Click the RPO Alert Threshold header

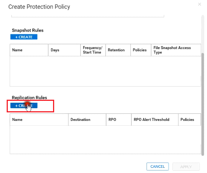pos(155,119)
